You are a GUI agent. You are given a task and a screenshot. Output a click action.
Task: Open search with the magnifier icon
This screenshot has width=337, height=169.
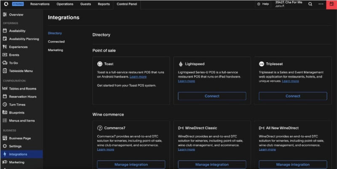[x=310, y=4]
